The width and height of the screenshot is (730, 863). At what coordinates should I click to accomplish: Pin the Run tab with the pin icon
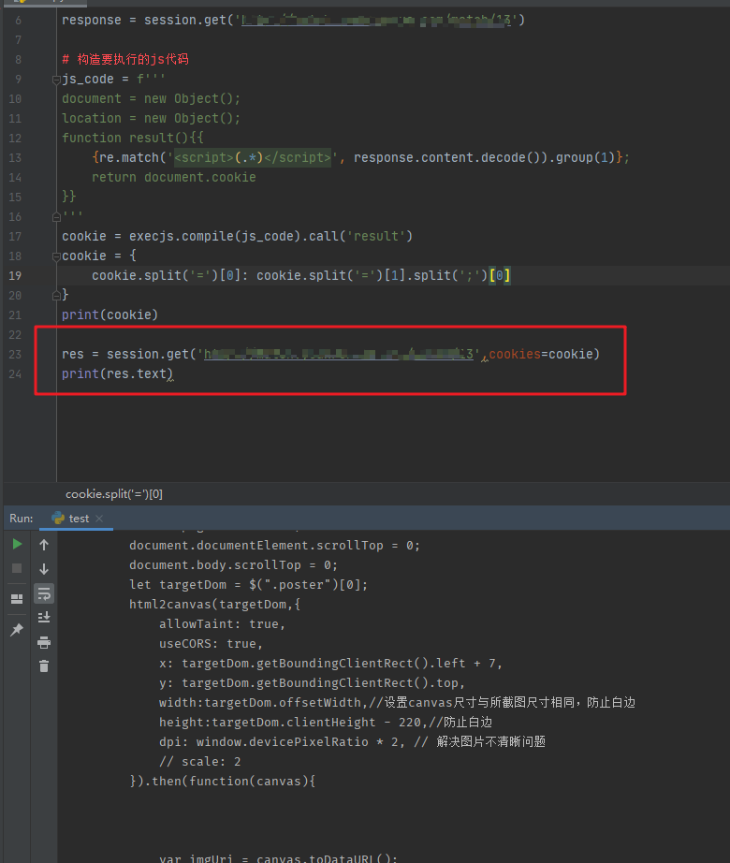point(17,630)
